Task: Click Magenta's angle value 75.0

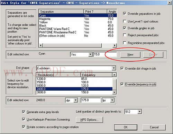Action: pyautogui.click(x=110, y=19)
